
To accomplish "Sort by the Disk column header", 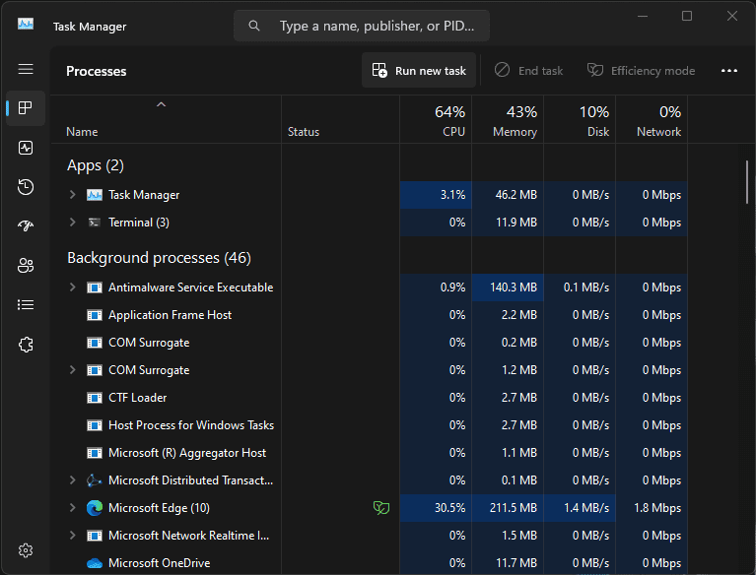I will 580,119.
